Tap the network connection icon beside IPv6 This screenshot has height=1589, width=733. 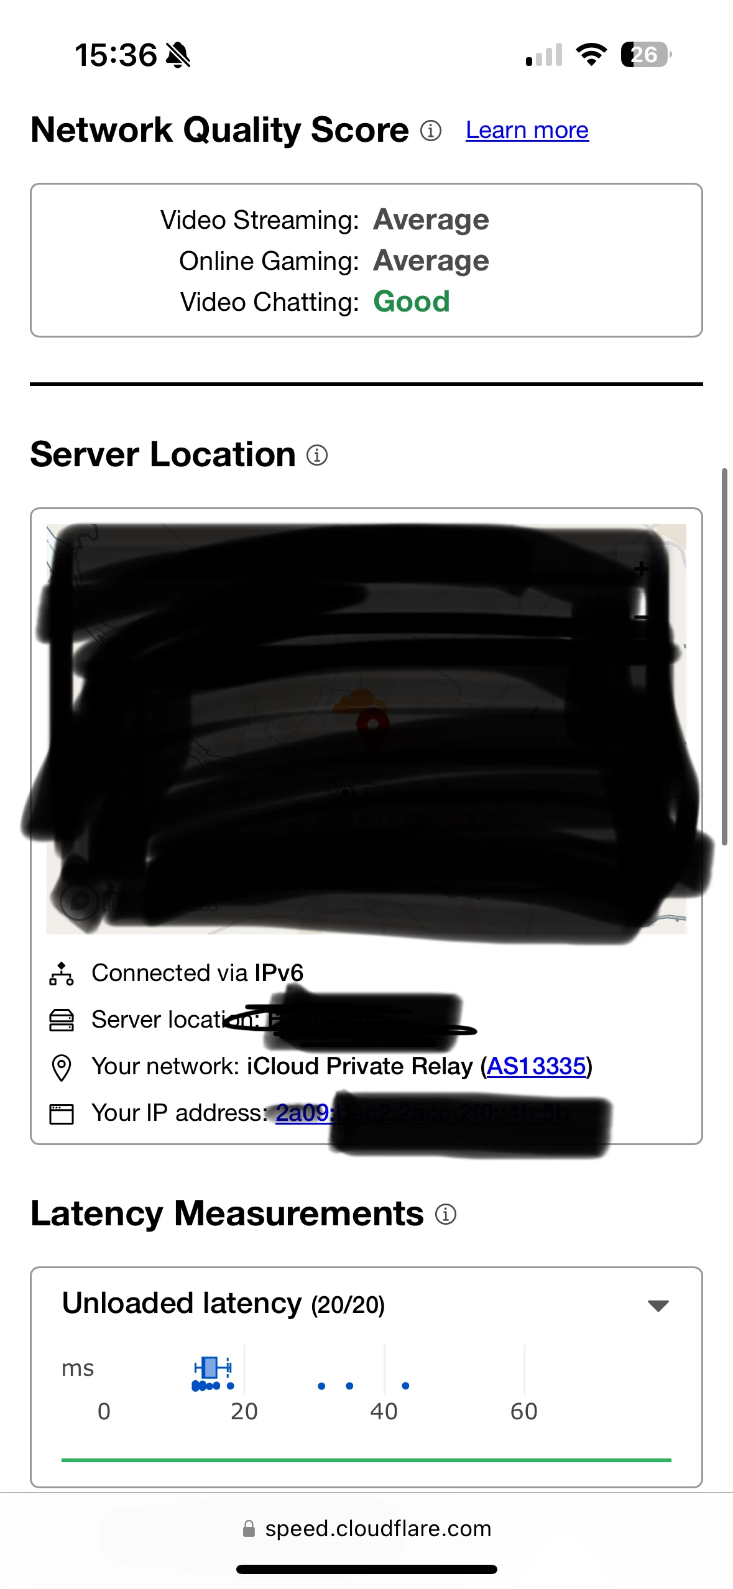tap(62, 974)
